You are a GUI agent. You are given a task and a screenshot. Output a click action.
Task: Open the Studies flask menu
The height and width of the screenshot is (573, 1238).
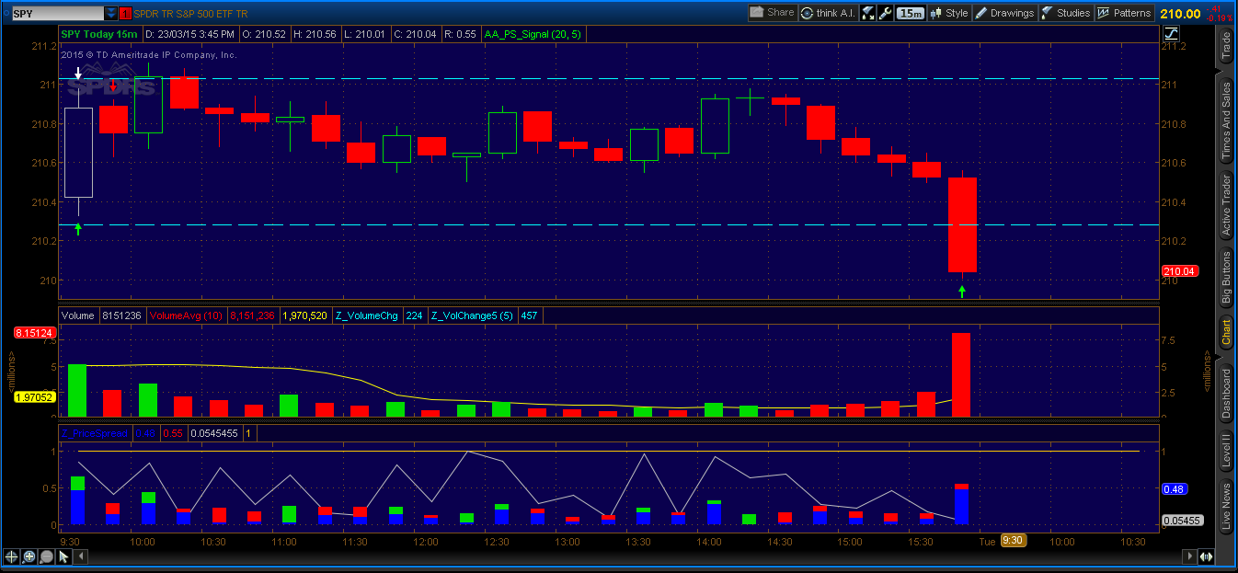coord(1065,13)
